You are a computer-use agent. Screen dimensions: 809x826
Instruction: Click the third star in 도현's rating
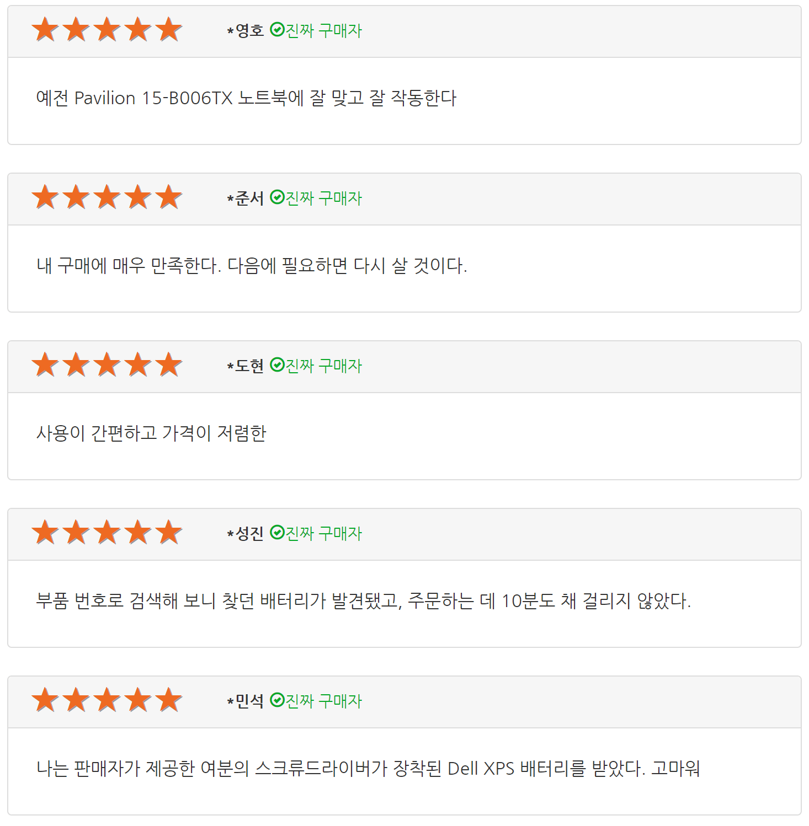pos(107,365)
